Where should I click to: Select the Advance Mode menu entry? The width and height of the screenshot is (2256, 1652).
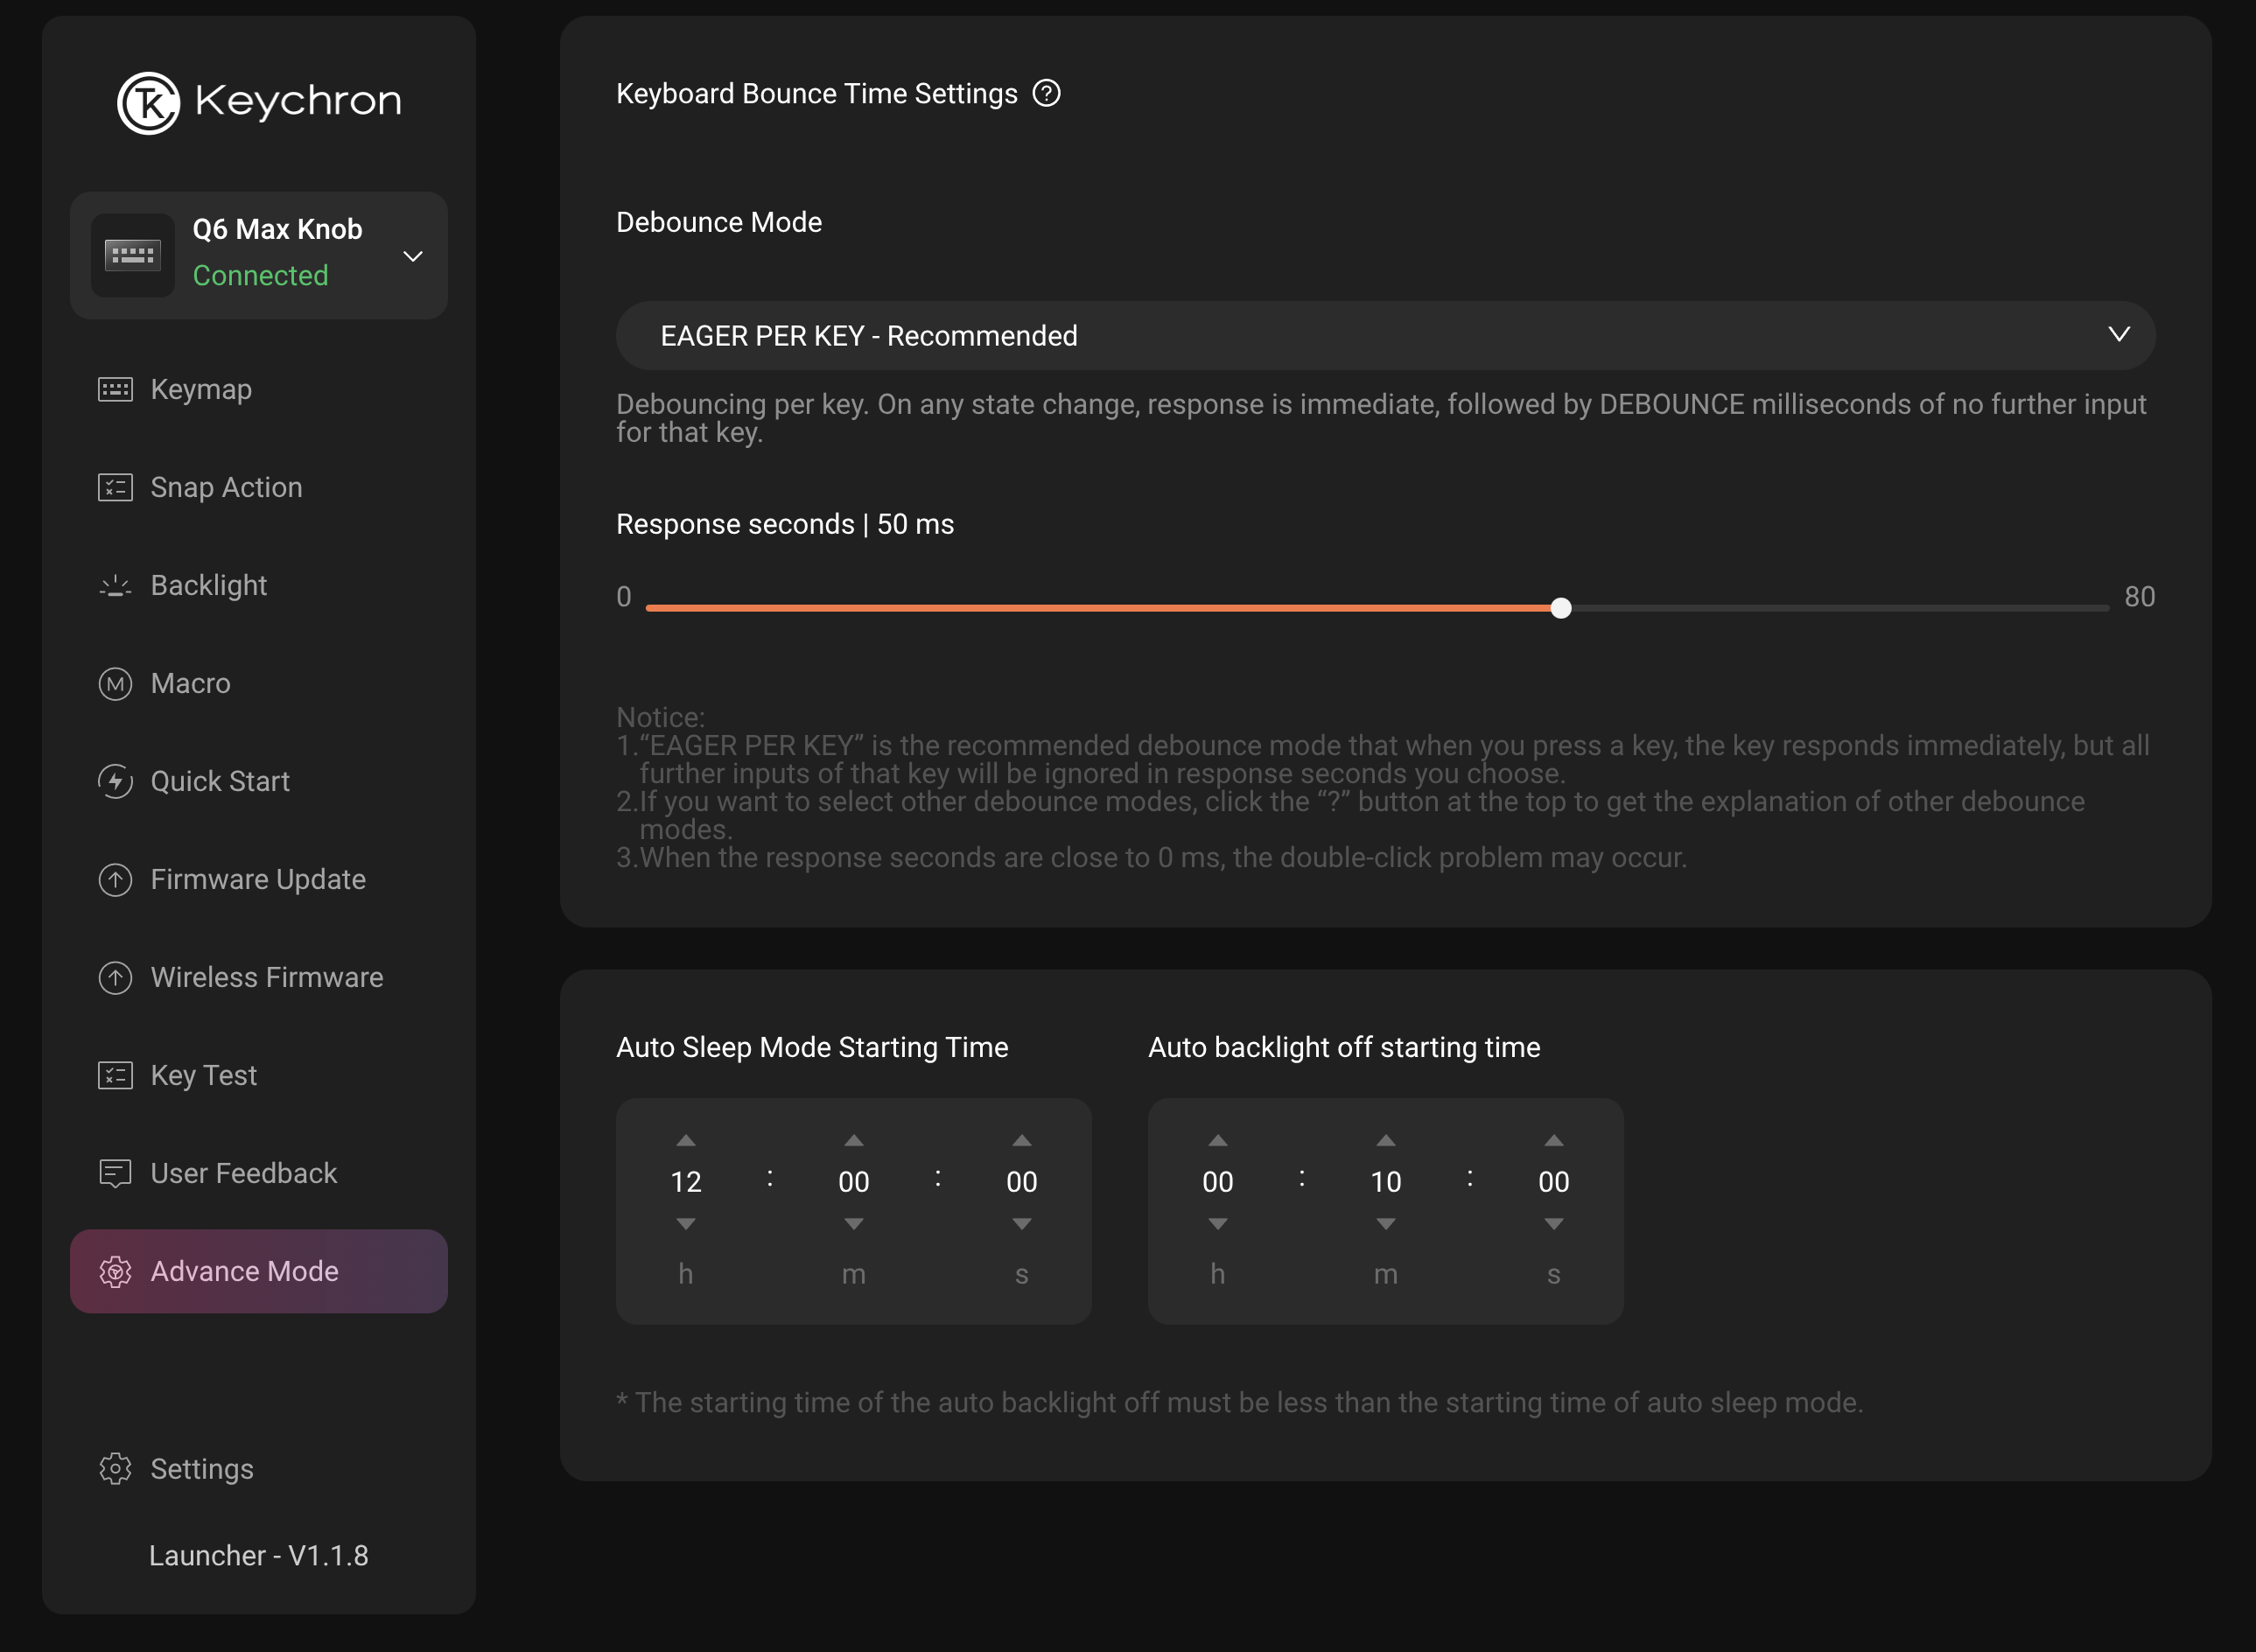tap(258, 1271)
